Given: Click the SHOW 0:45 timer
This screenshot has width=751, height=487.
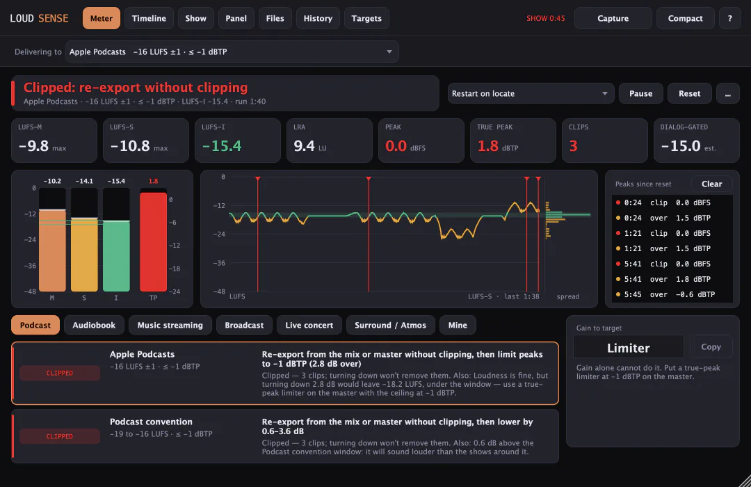Looking at the screenshot, I should 546,18.
